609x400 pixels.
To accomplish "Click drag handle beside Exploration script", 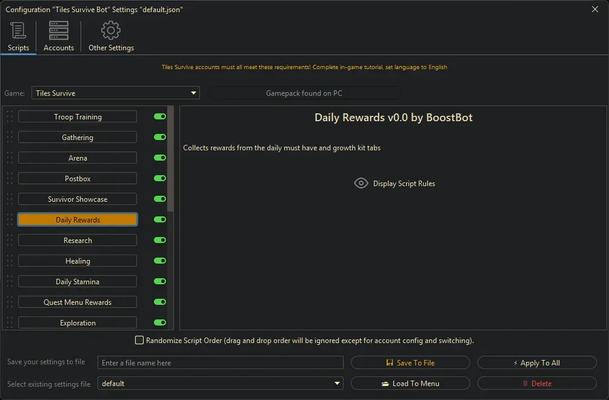I will (10, 322).
